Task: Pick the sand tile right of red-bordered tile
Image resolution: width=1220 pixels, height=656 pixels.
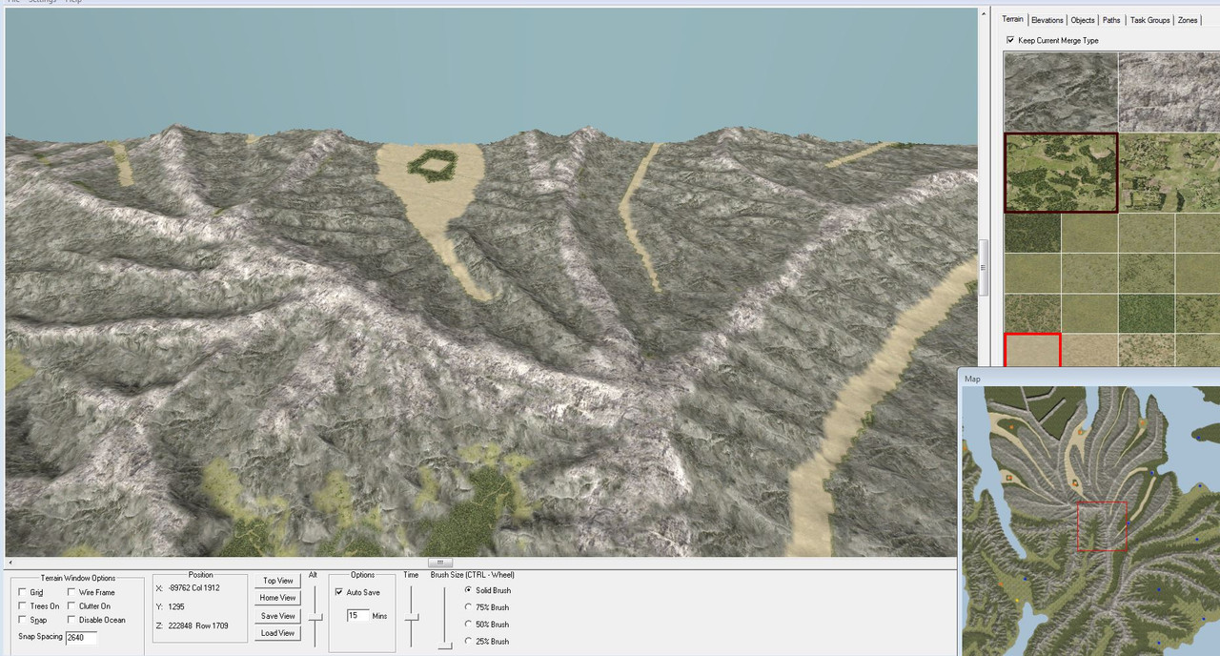Action: point(1089,350)
